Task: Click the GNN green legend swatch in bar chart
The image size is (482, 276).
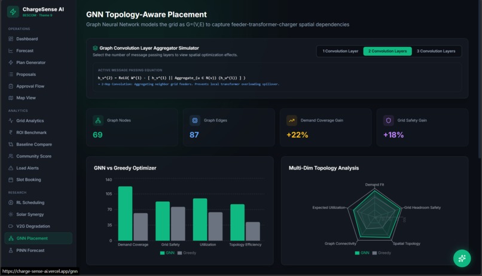Action: coord(162,253)
